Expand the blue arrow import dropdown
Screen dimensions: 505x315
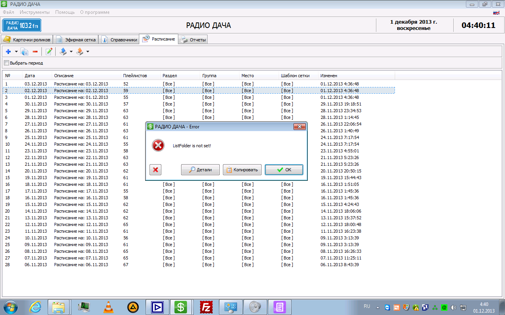71,52
